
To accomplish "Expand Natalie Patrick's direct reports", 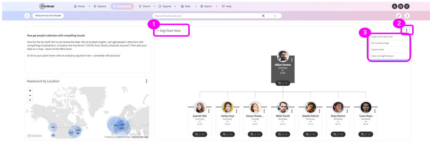I will click(x=310, y=134).
